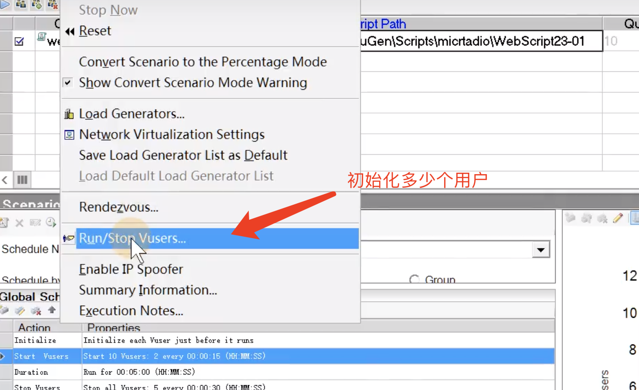This screenshot has width=639, height=390.
Task: Select the Group radio button
Action: pos(415,280)
